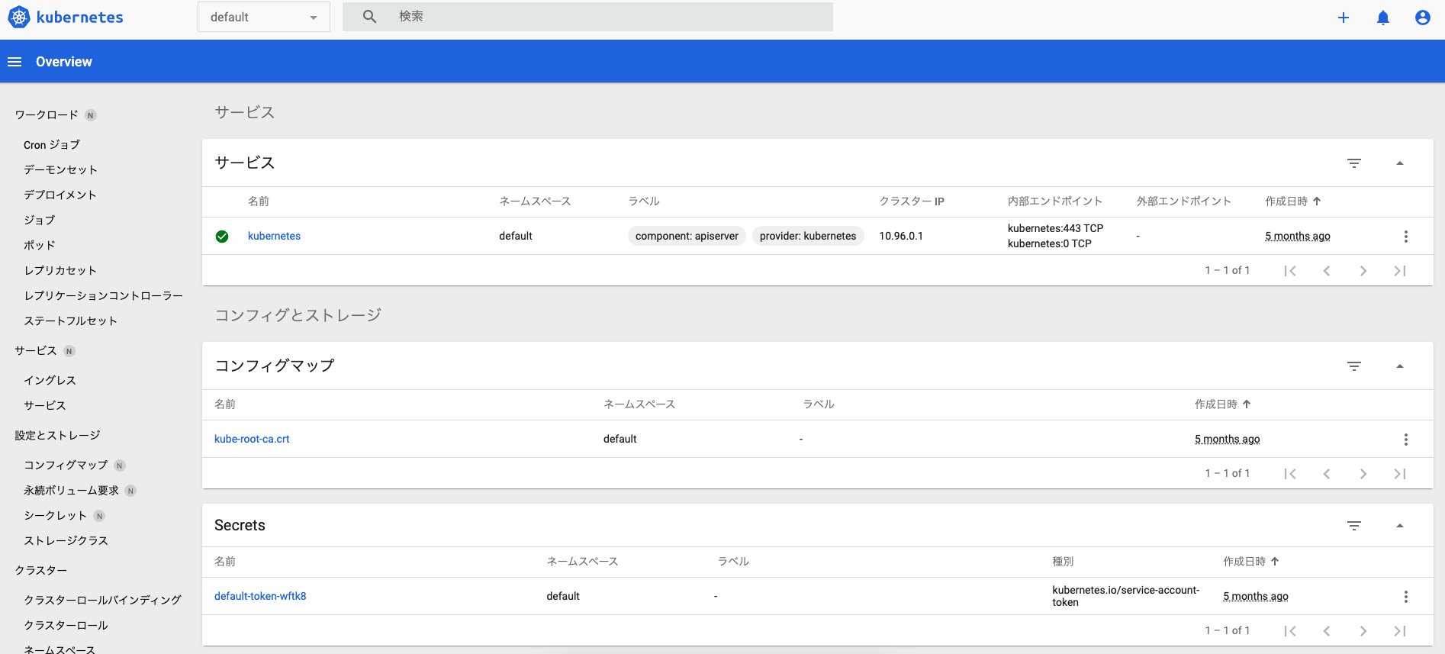Screen dimensions: 1445x654
Task: Go to first page in サービス pagination
Action: pos(1290,271)
